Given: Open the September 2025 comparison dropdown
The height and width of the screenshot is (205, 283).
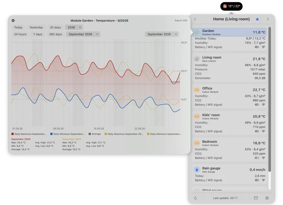Looking at the screenshot, I should coord(162,34).
